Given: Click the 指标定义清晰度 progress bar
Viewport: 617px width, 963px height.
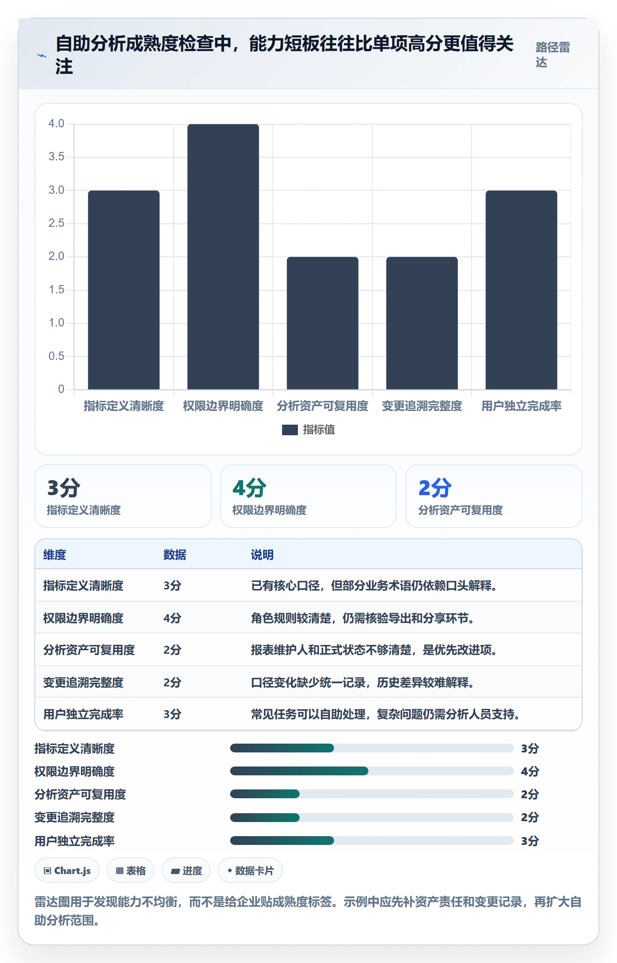Looking at the screenshot, I should tap(372, 748).
